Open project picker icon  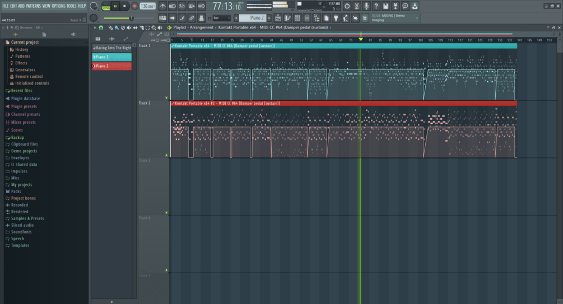(x=327, y=18)
